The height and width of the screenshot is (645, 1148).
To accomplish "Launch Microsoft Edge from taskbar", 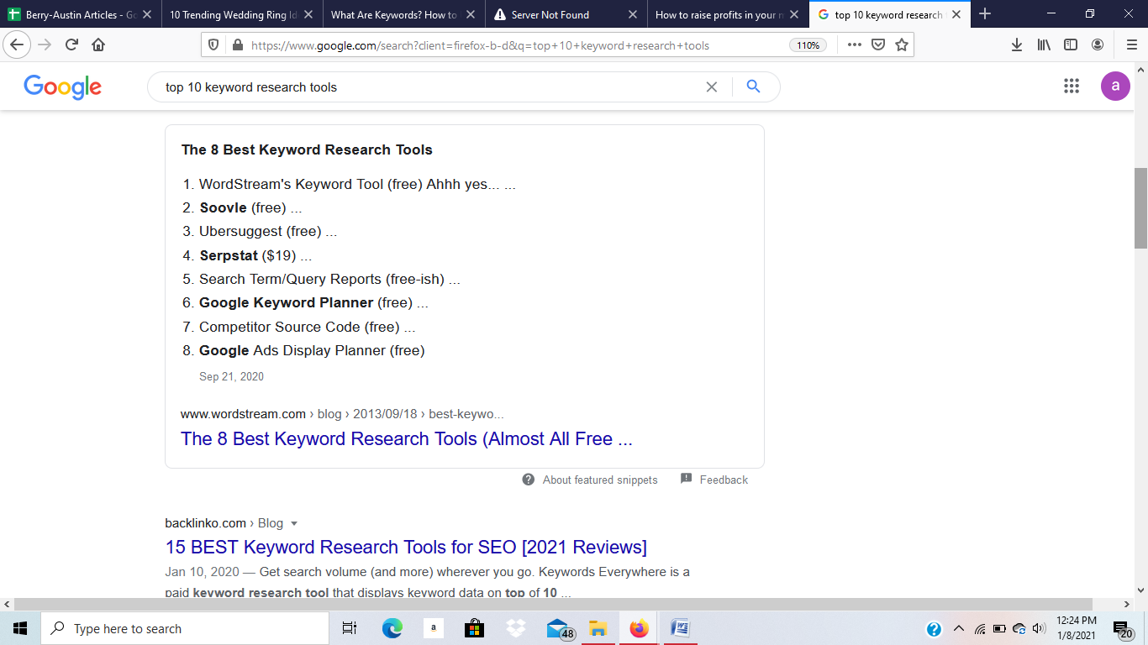I will [392, 628].
